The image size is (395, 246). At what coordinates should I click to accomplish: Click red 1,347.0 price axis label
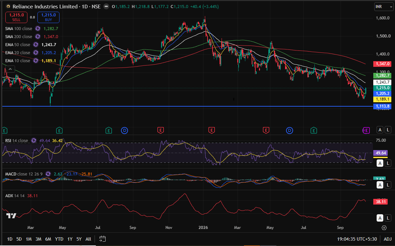coord(382,64)
